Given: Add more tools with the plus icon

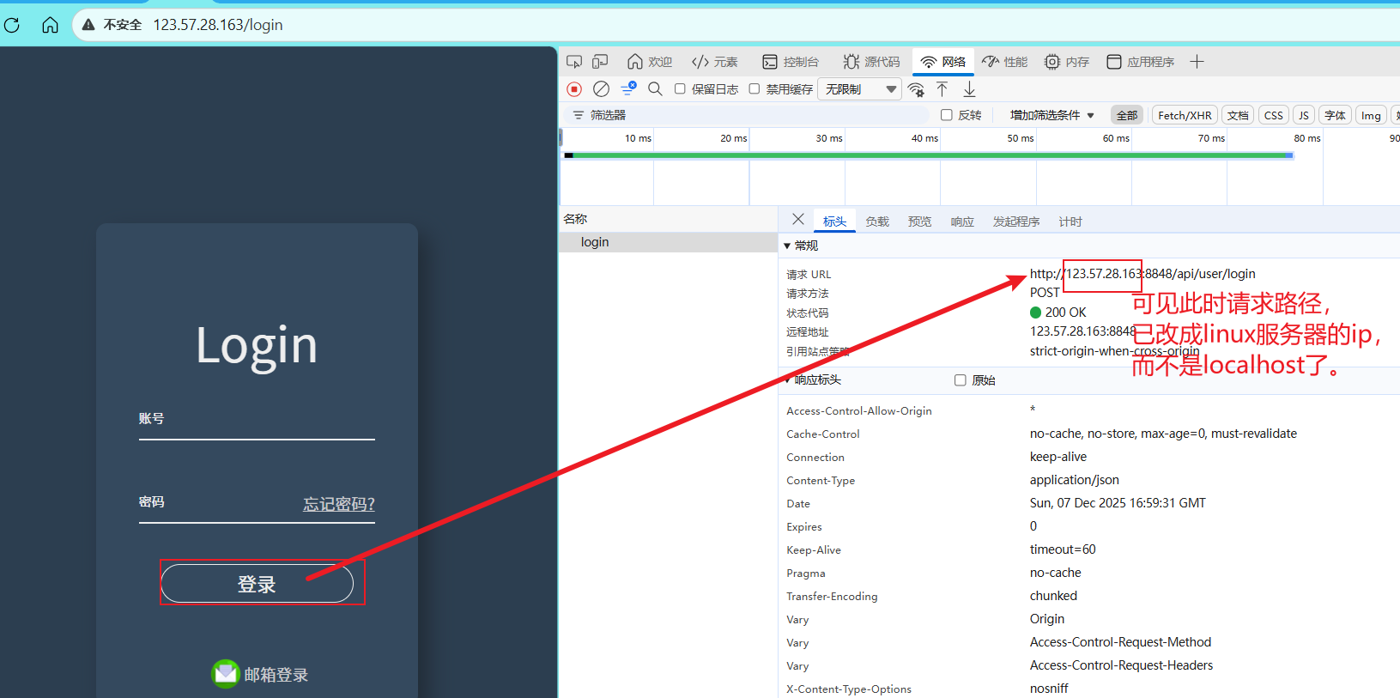Looking at the screenshot, I should pyautogui.click(x=1197, y=62).
